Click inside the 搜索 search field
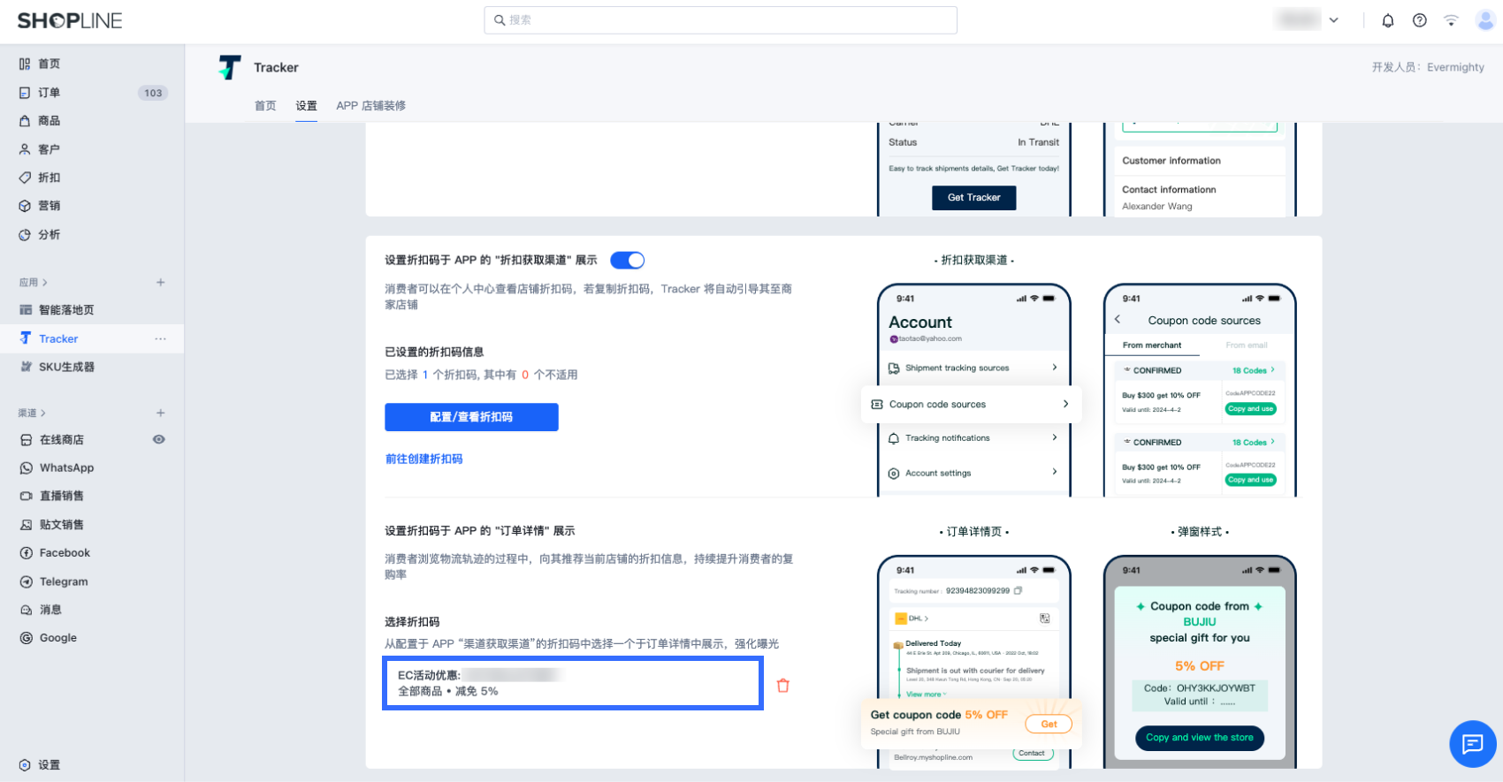This screenshot has height=782, width=1503. (721, 19)
